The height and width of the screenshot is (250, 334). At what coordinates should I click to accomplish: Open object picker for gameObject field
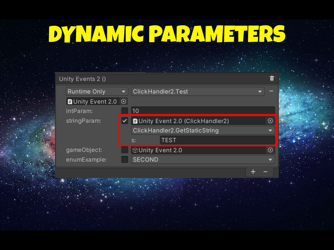click(x=270, y=150)
